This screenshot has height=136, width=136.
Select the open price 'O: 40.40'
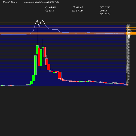[x=50, y=7]
